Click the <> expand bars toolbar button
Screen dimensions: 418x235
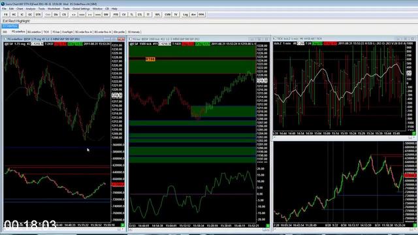[x=74, y=14]
